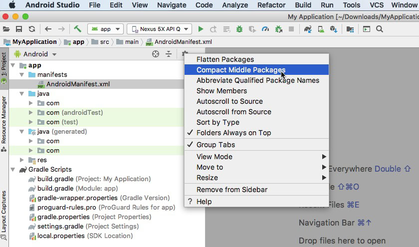The height and width of the screenshot is (247, 419).
Task: Open file with the folder toolbar icon
Action: (x=6, y=29)
